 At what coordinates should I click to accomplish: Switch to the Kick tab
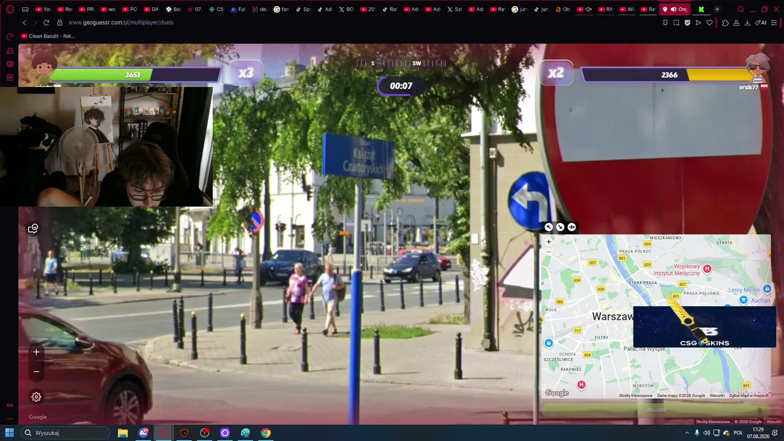pos(701,9)
